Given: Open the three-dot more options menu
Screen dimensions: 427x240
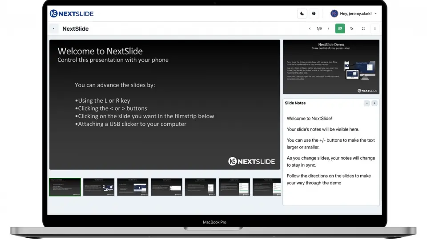Looking at the screenshot, I should click(375, 28).
